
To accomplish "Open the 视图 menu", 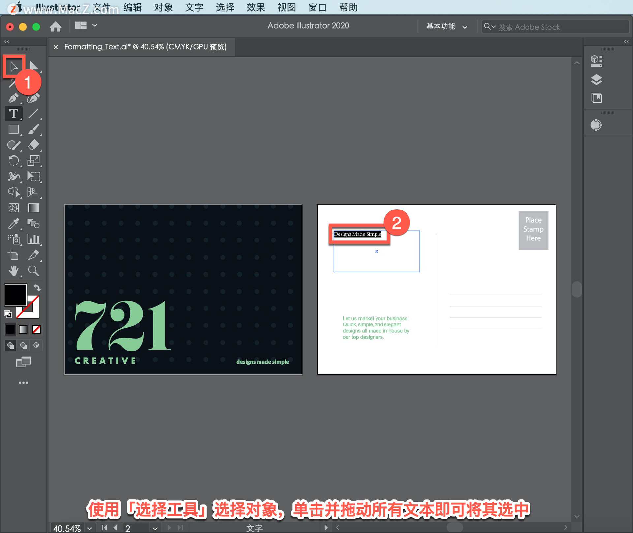I will (287, 7).
